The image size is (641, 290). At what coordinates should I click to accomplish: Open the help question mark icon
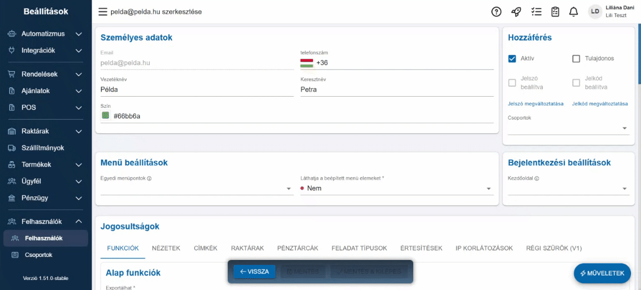[x=496, y=11]
